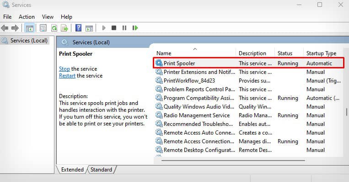The image size is (349, 182).
Task: Sort by the Status column header
Action: (x=285, y=53)
